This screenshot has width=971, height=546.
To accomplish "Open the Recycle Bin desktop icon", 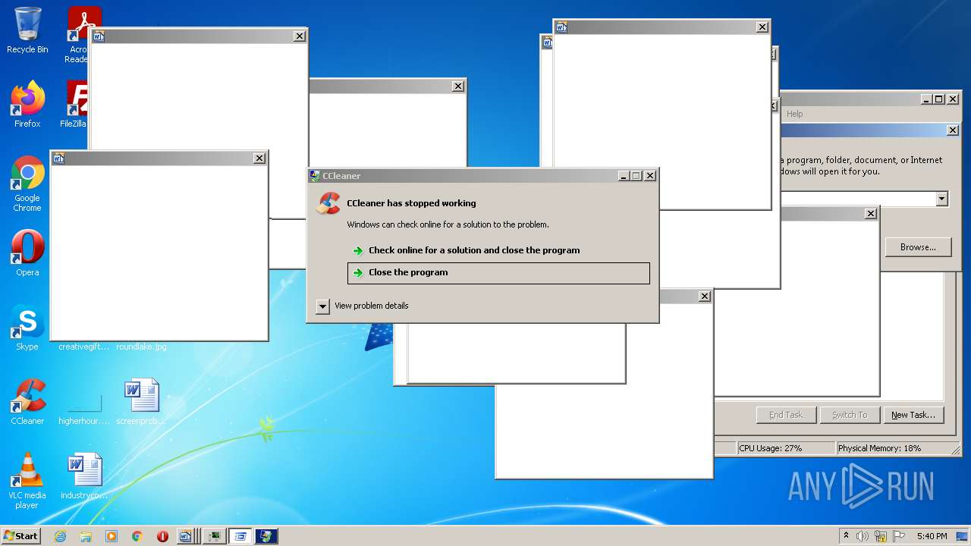I will pyautogui.click(x=27, y=30).
